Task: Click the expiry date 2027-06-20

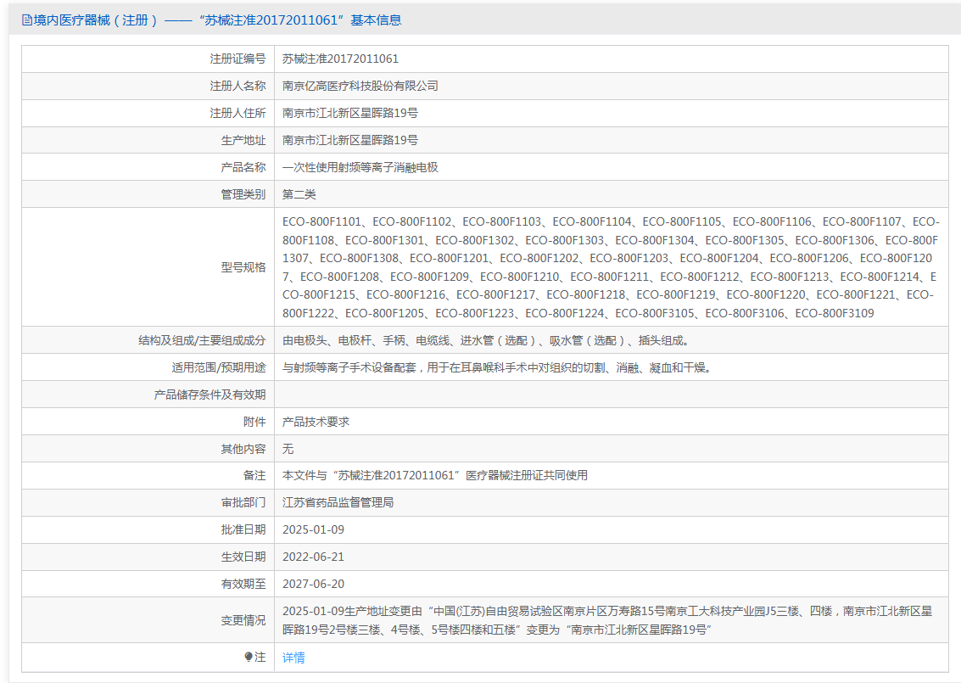Action: tap(313, 585)
